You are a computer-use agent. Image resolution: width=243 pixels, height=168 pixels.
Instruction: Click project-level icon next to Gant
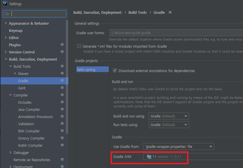tap(62, 88)
